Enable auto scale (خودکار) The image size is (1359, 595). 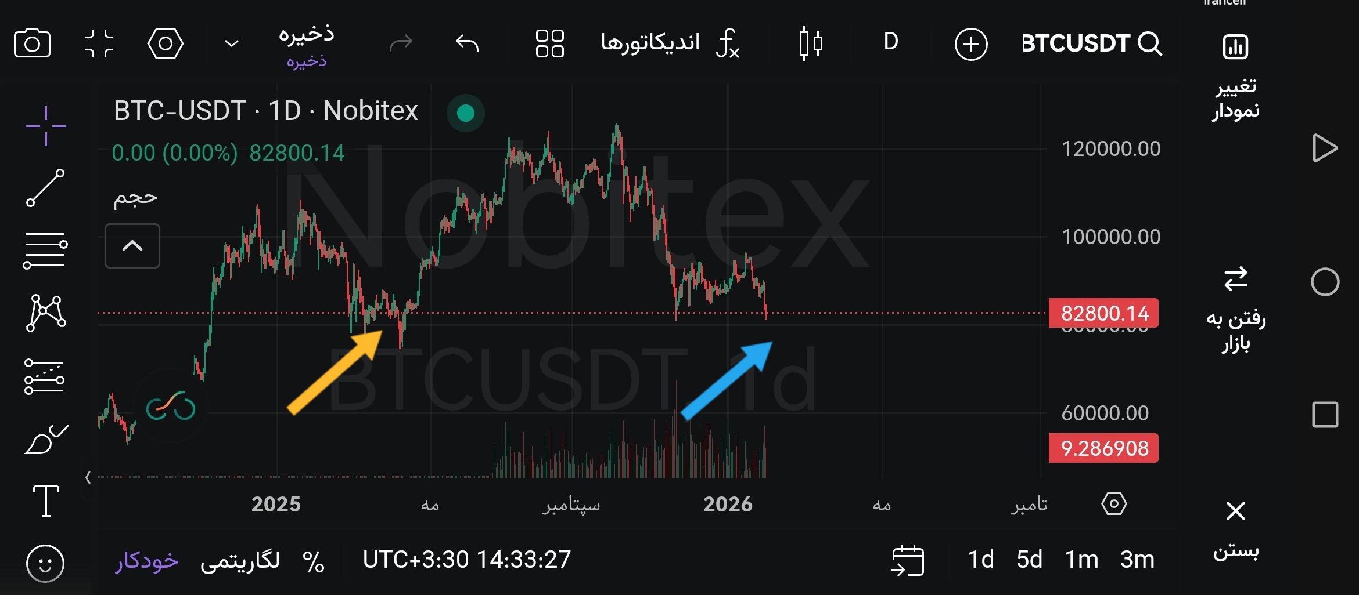click(146, 560)
